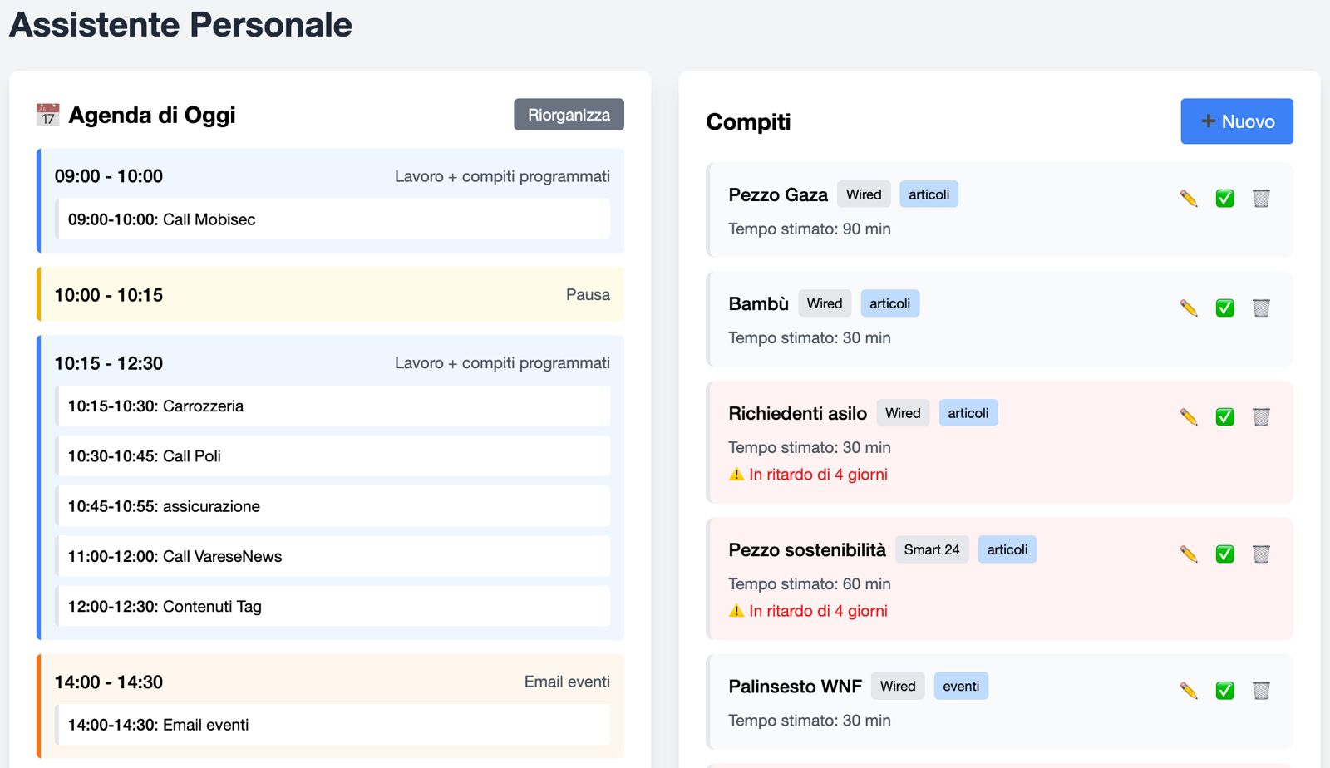Check off the Bambù task

point(1224,308)
